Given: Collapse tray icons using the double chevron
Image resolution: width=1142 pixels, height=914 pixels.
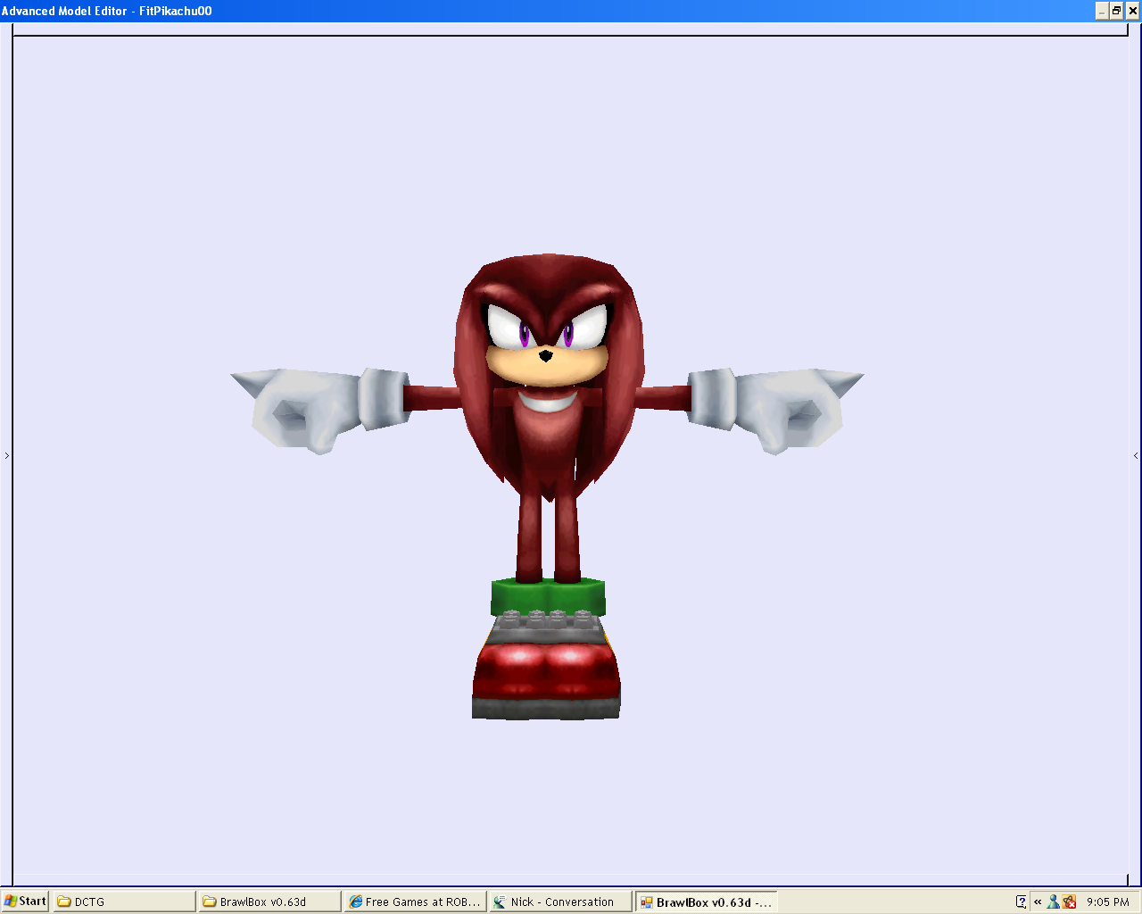Looking at the screenshot, I should (x=1037, y=902).
